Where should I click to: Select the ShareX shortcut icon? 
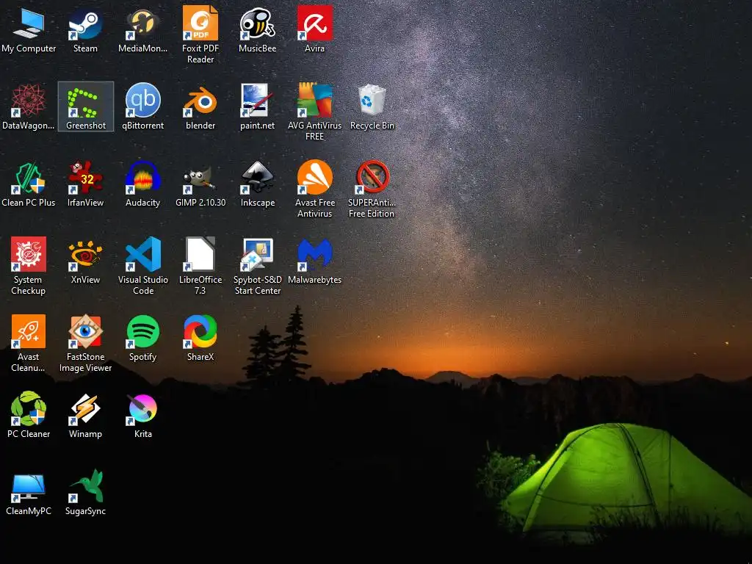point(200,332)
